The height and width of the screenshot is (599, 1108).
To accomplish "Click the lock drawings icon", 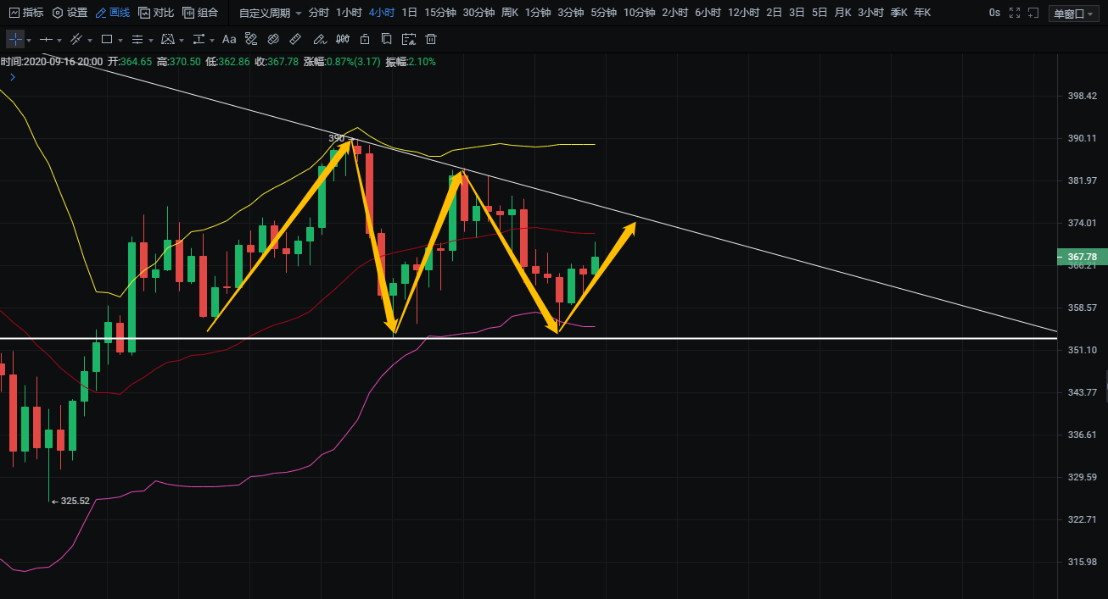I will pyautogui.click(x=365, y=39).
